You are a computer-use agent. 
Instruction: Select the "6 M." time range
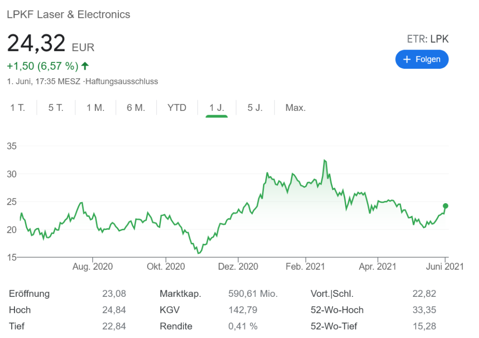point(136,107)
